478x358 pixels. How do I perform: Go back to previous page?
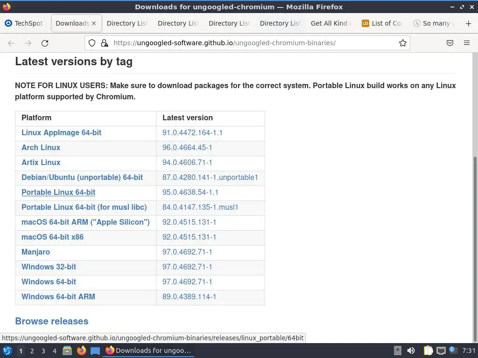pyautogui.click(x=11, y=43)
